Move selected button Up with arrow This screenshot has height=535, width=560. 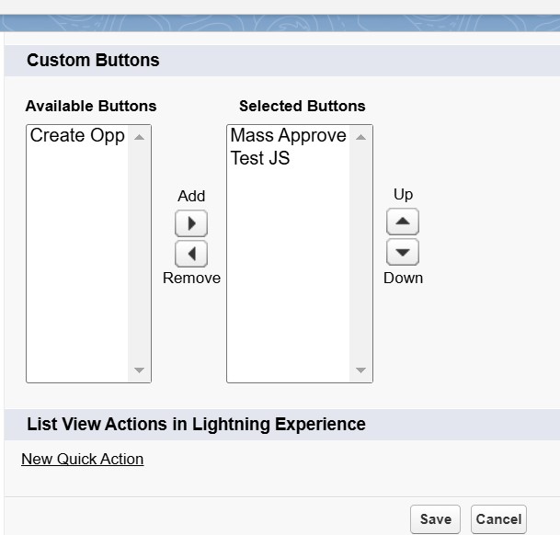[x=402, y=222]
